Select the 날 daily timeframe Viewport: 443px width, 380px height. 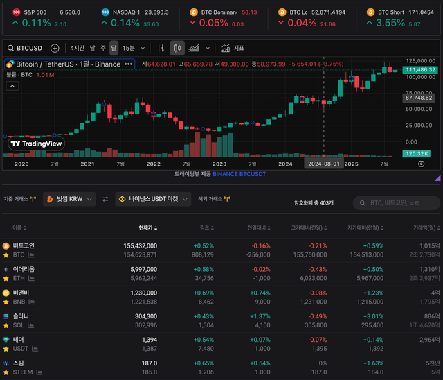click(x=92, y=48)
